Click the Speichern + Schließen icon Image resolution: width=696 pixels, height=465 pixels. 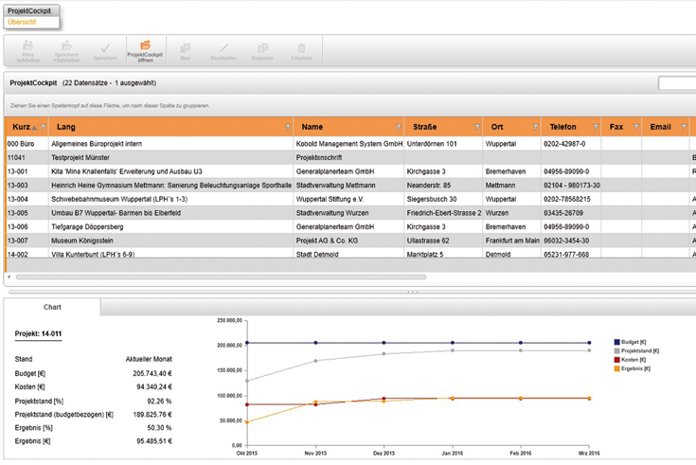pyautogui.click(x=66, y=47)
